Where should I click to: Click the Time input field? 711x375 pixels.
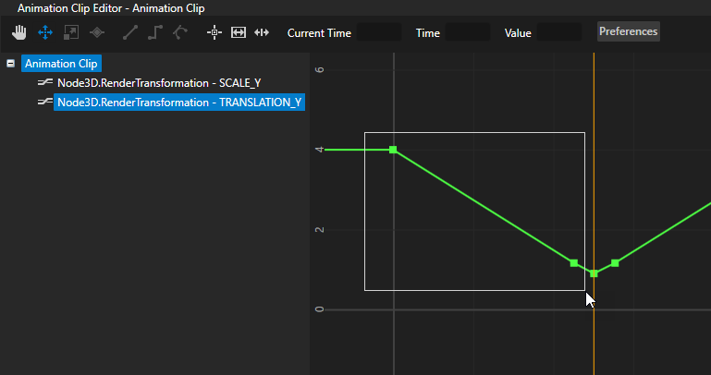click(468, 32)
